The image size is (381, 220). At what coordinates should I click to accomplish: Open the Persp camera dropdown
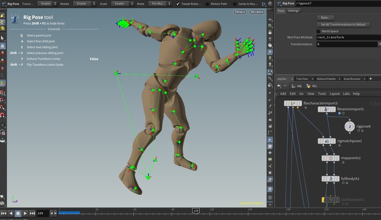coord(239,12)
